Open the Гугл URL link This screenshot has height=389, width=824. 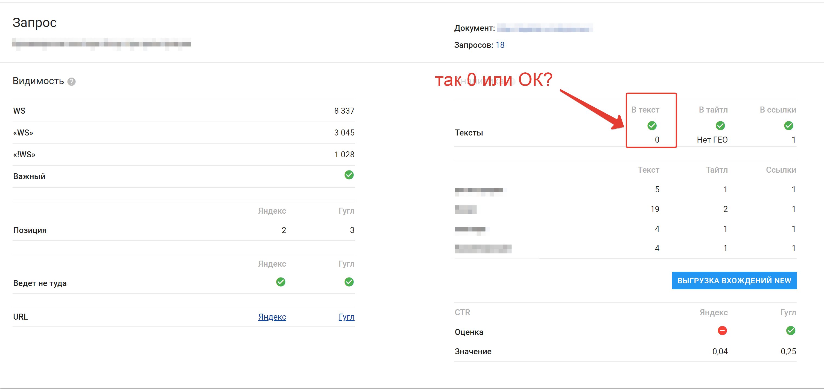click(x=346, y=317)
